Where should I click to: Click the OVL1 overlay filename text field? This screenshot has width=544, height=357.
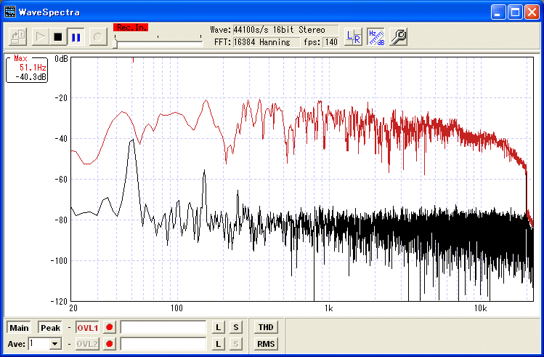tap(163, 328)
